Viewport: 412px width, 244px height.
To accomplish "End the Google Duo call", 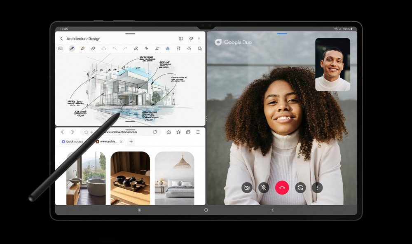I will tap(282, 188).
